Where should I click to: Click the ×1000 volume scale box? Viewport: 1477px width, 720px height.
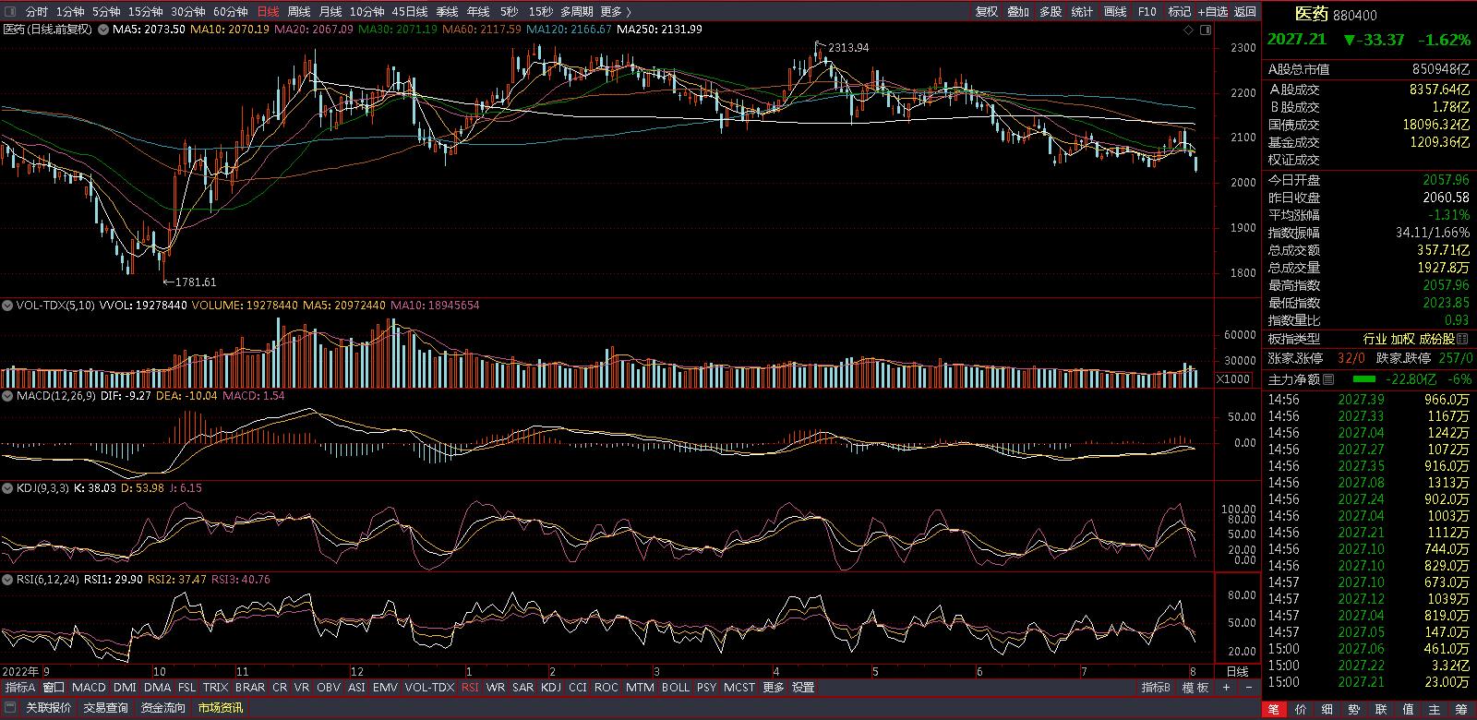pyautogui.click(x=1233, y=379)
